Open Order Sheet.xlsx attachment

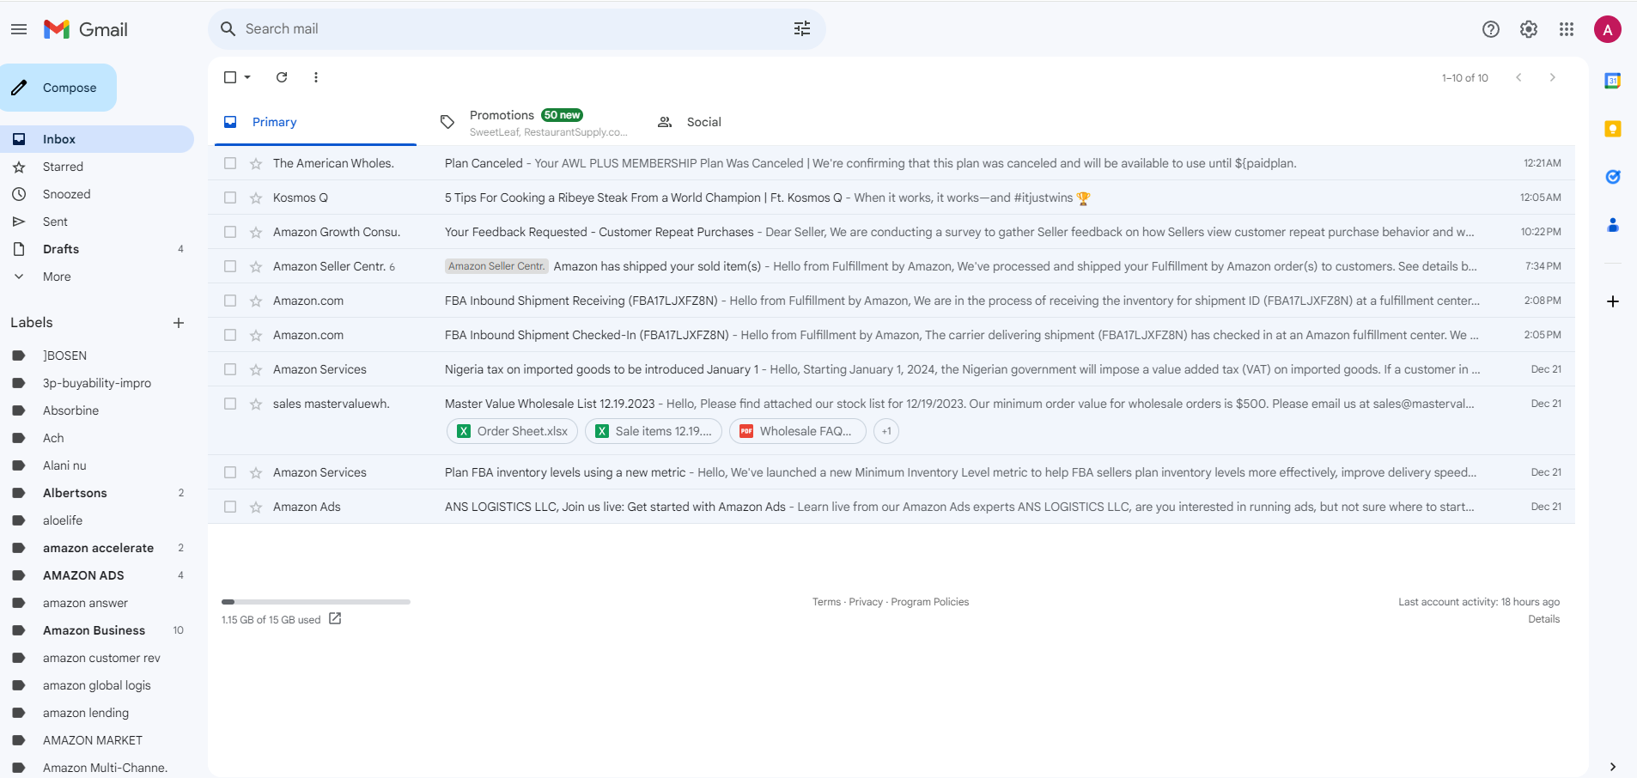point(513,431)
